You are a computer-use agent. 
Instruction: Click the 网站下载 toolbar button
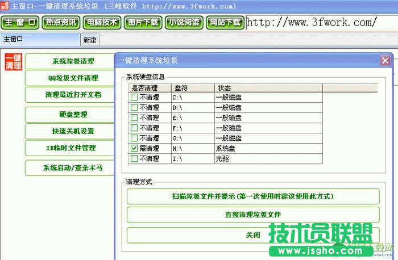point(225,23)
